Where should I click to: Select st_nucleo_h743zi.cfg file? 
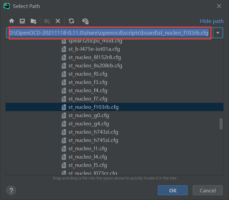click(93, 132)
